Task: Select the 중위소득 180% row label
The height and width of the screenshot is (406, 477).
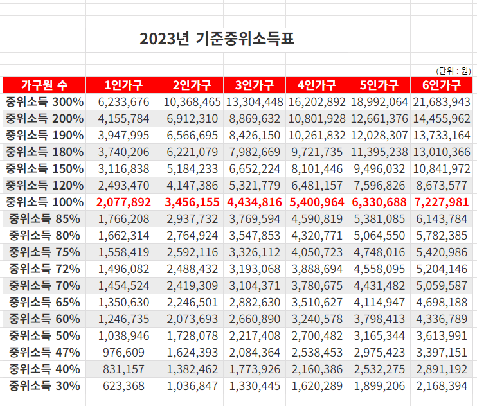Action: [x=44, y=152]
